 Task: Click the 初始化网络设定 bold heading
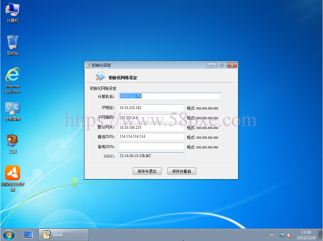[123, 78]
